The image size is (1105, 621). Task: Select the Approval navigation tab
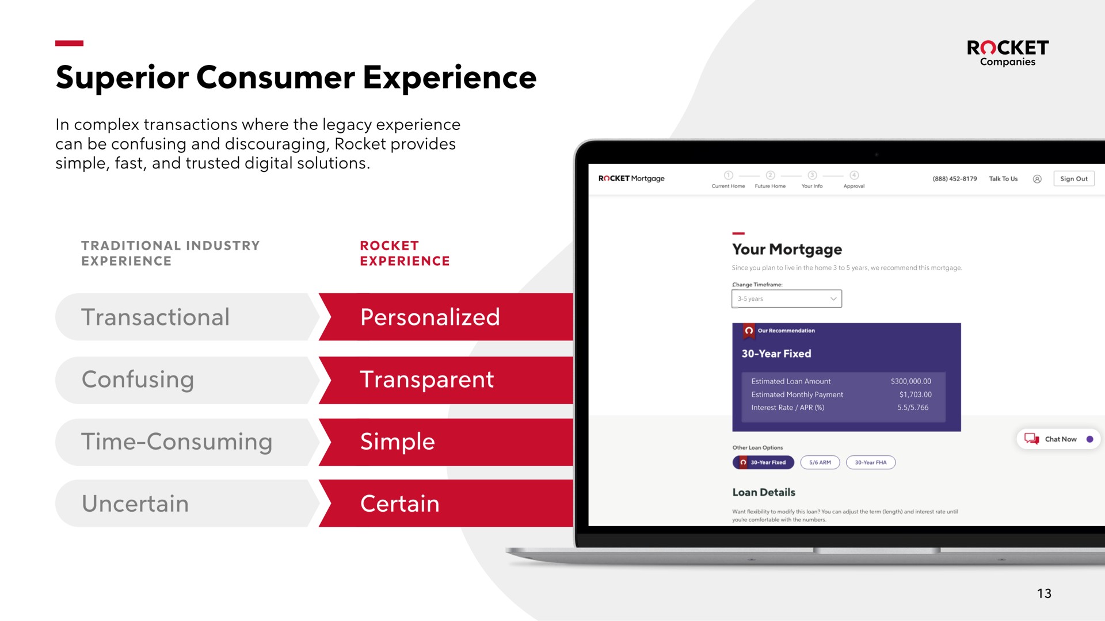click(x=855, y=180)
